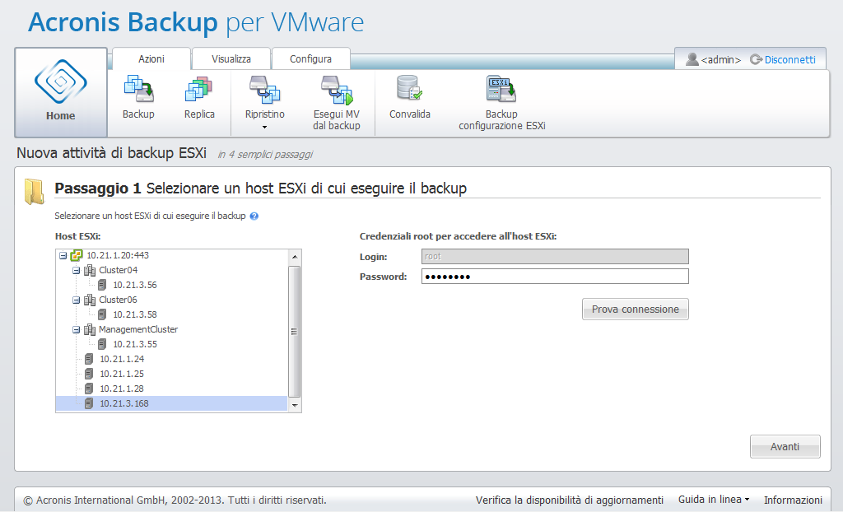Open the Guida in linea dropdown

tap(714, 500)
